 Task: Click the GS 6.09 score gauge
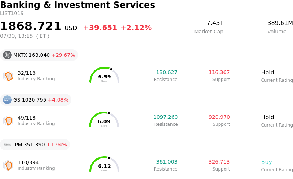(x=104, y=120)
